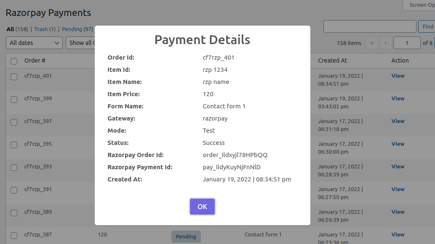The height and width of the screenshot is (244, 435).
Task: Open the All dates filter dropdown
Action: (34, 43)
